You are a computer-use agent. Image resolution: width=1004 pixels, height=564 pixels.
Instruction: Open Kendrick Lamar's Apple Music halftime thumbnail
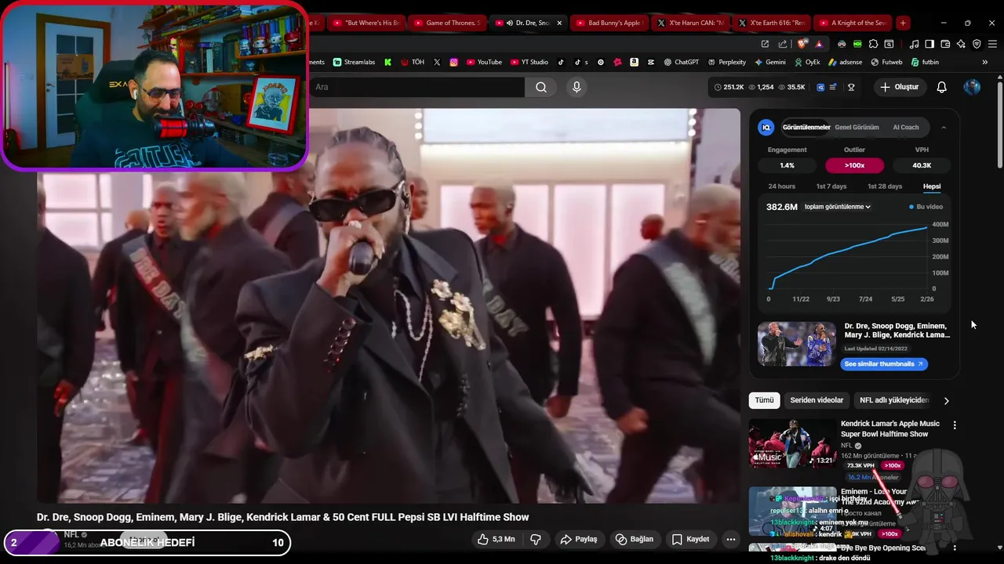(792, 443)
